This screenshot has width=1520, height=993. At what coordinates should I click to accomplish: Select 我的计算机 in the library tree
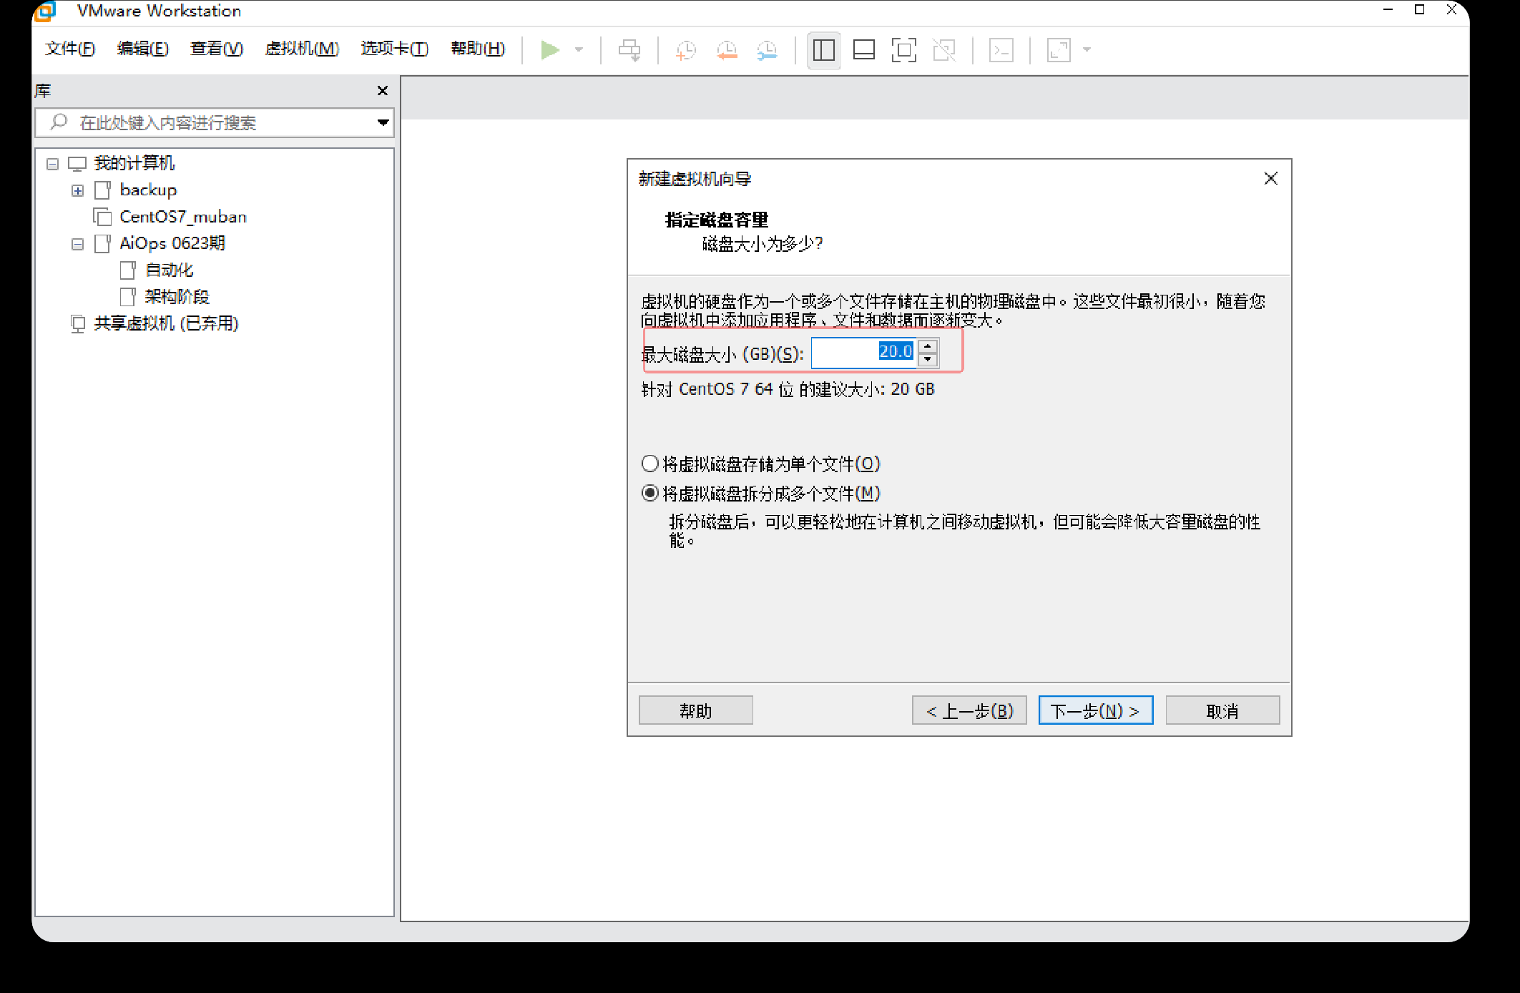coord(134,163)
